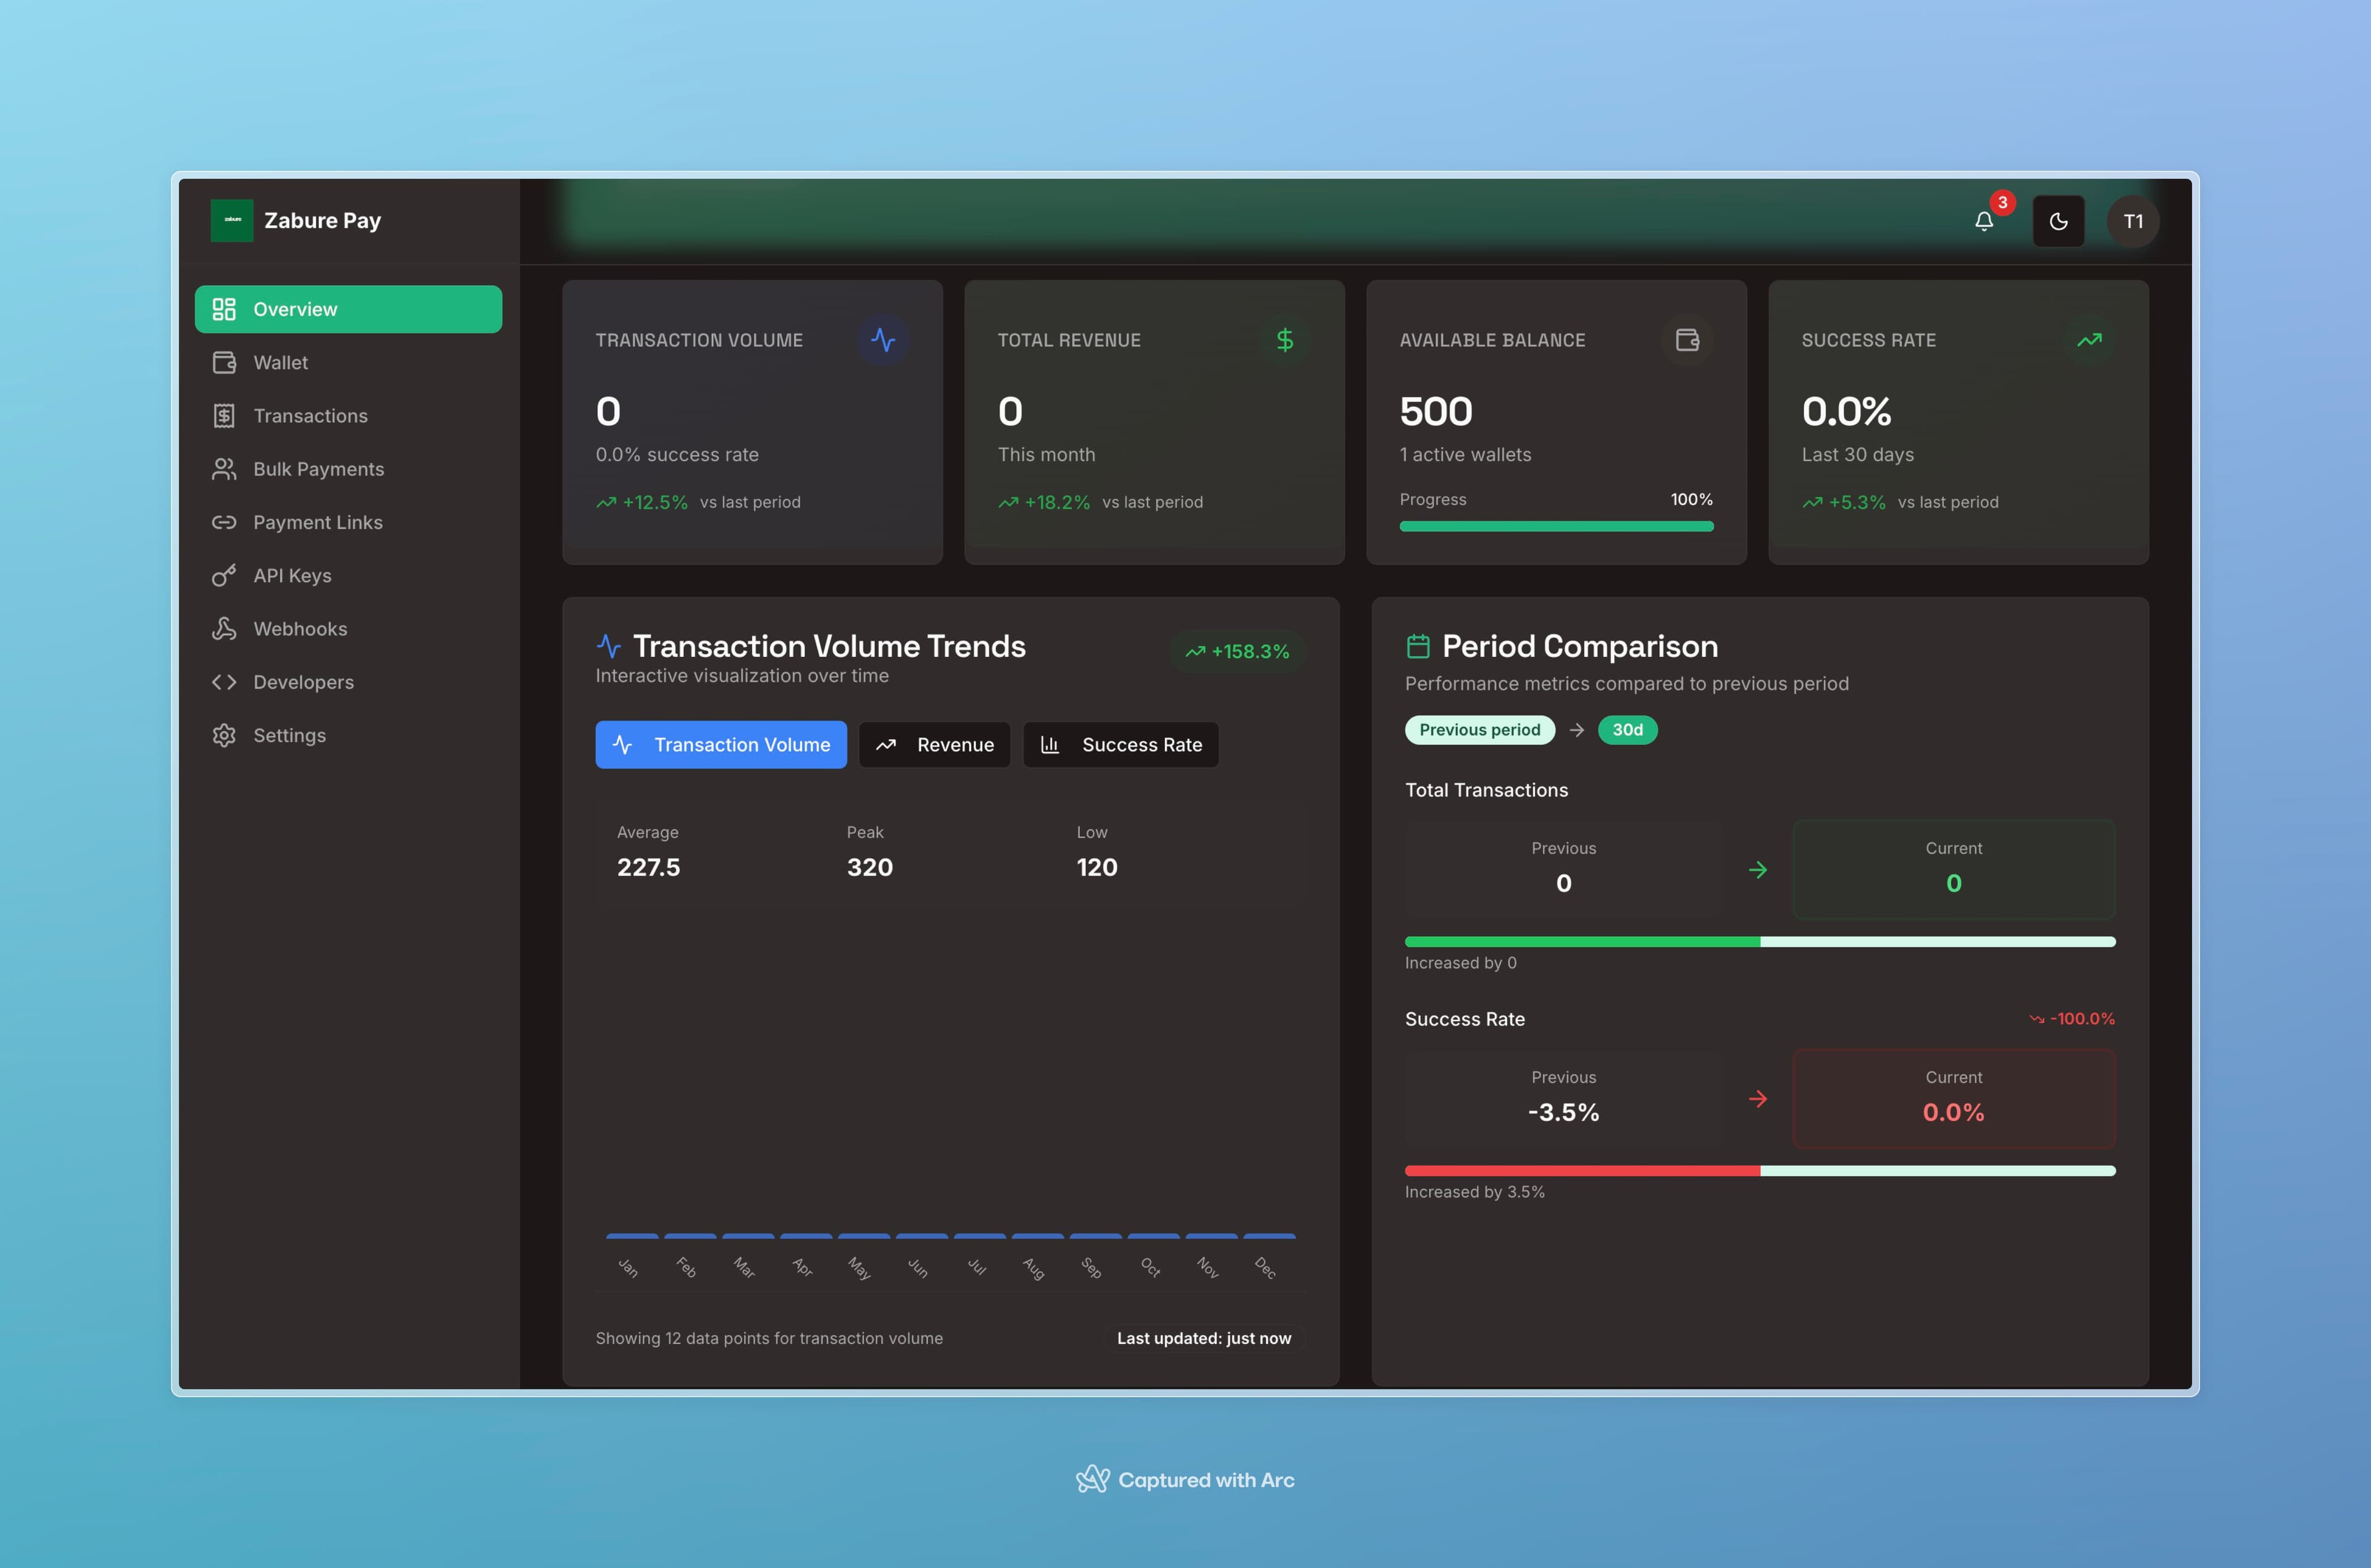The image size is (2371, 1568).
Task: Open the Previous period selector
Action: [1480, 730]
